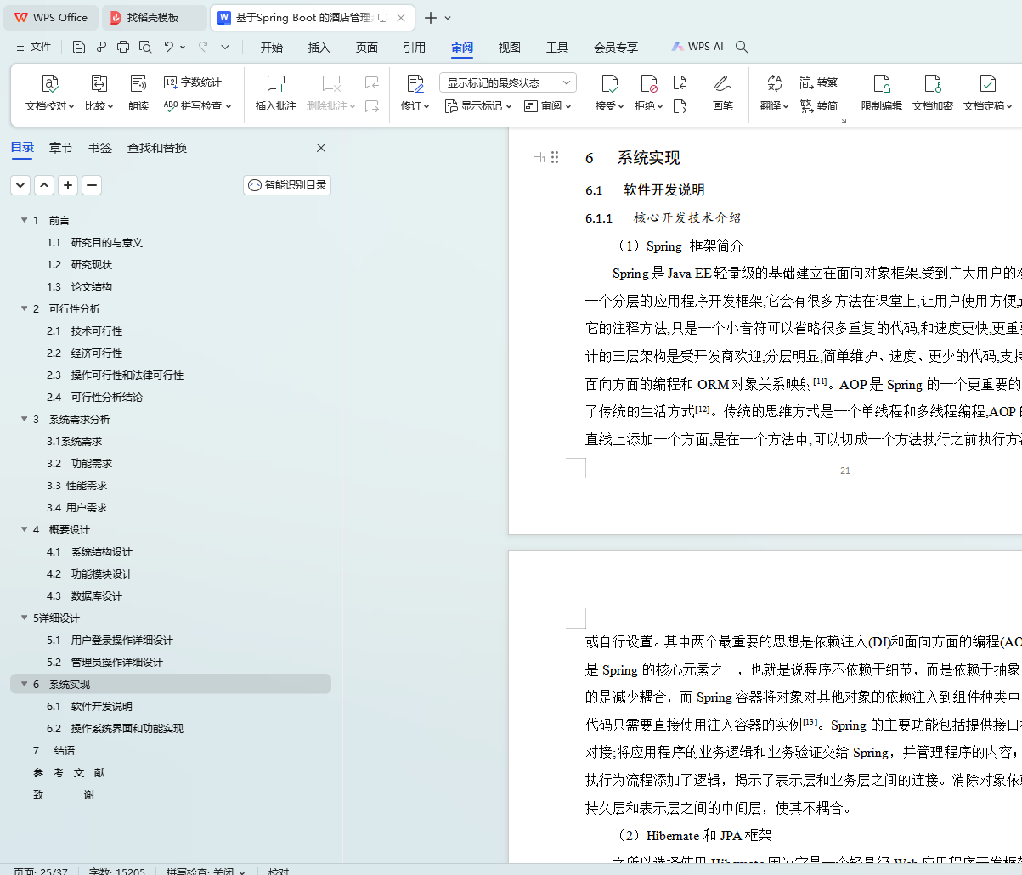The image size is (1022, 875).
Task: Click the undo arrow icon
Action: point(169,47)
